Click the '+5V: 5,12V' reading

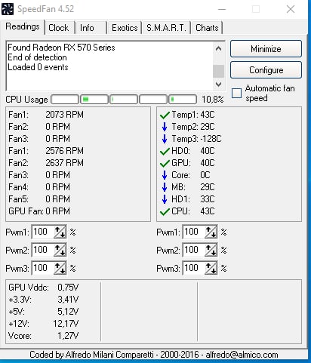[x=44, y=312]
